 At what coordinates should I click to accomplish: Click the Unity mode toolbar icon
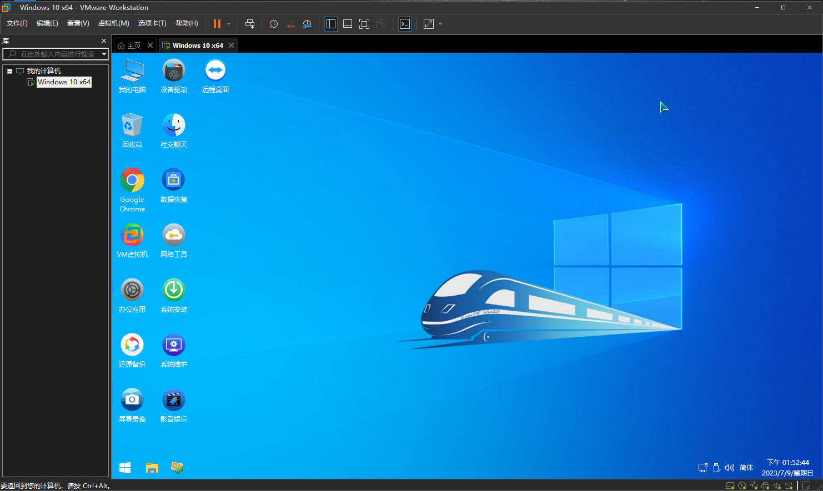point(381,24)
